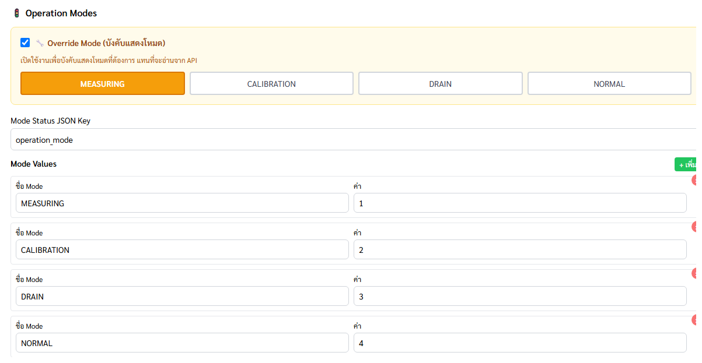Image resolution: width=702 pixels, height=363 pixels.
Task: Select the MEASURING override mode button
Action: 103,83
